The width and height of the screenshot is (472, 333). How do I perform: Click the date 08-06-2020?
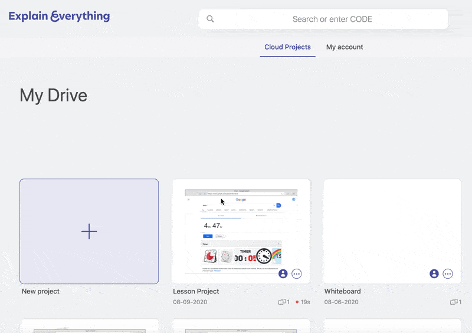click(x=341, y=302)
